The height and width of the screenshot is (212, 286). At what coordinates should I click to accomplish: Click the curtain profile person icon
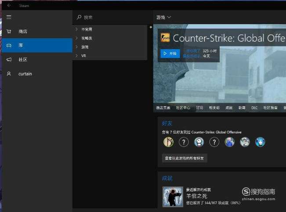(x=9, y=74)
